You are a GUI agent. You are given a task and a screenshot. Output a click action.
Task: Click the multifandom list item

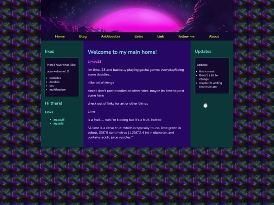coord(57,90)
